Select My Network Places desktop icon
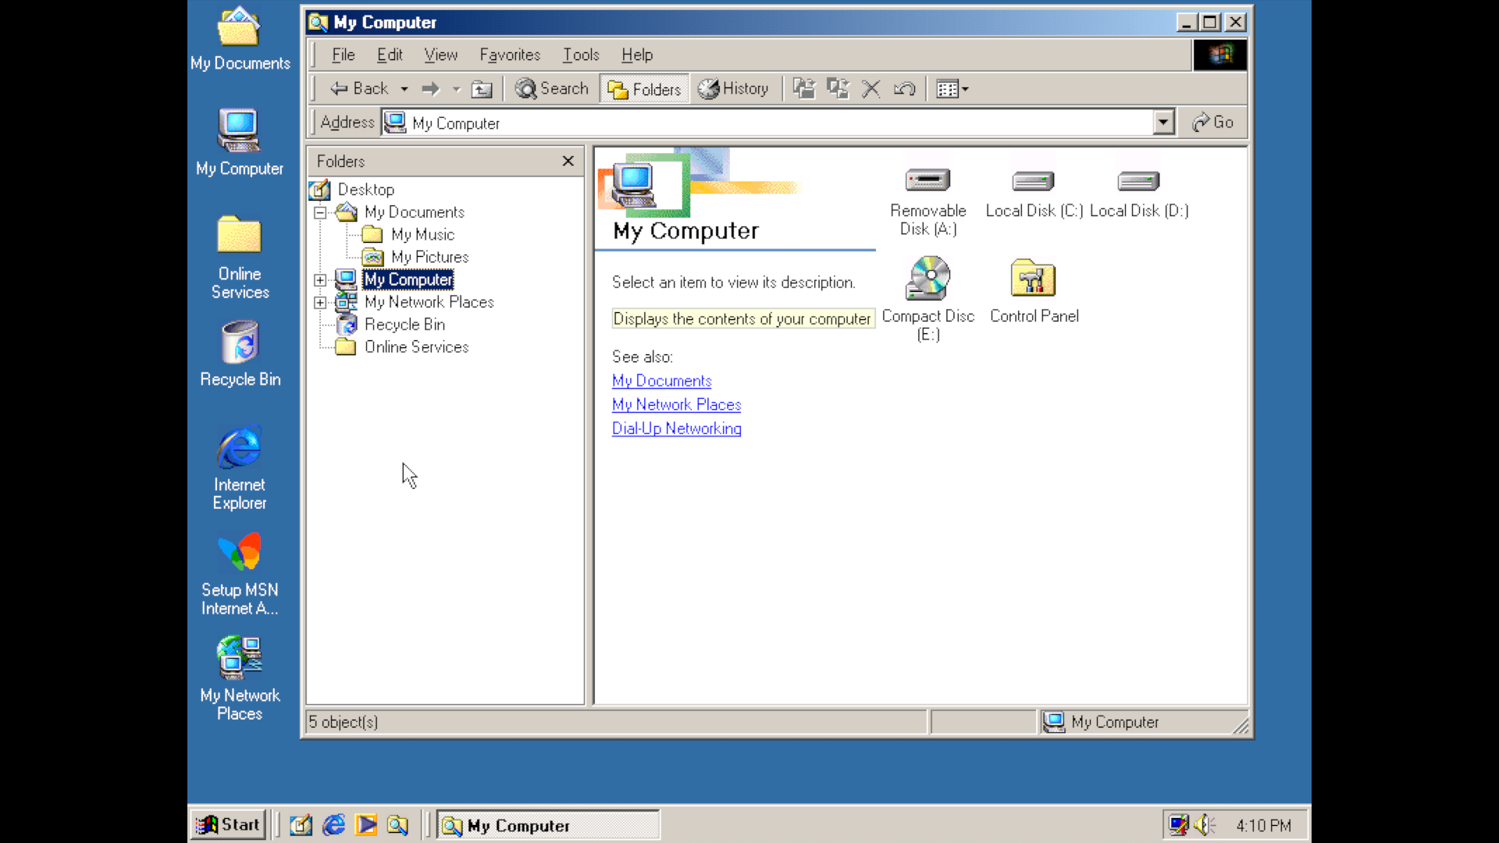1499x843 pixels. (x=240, y=679)
